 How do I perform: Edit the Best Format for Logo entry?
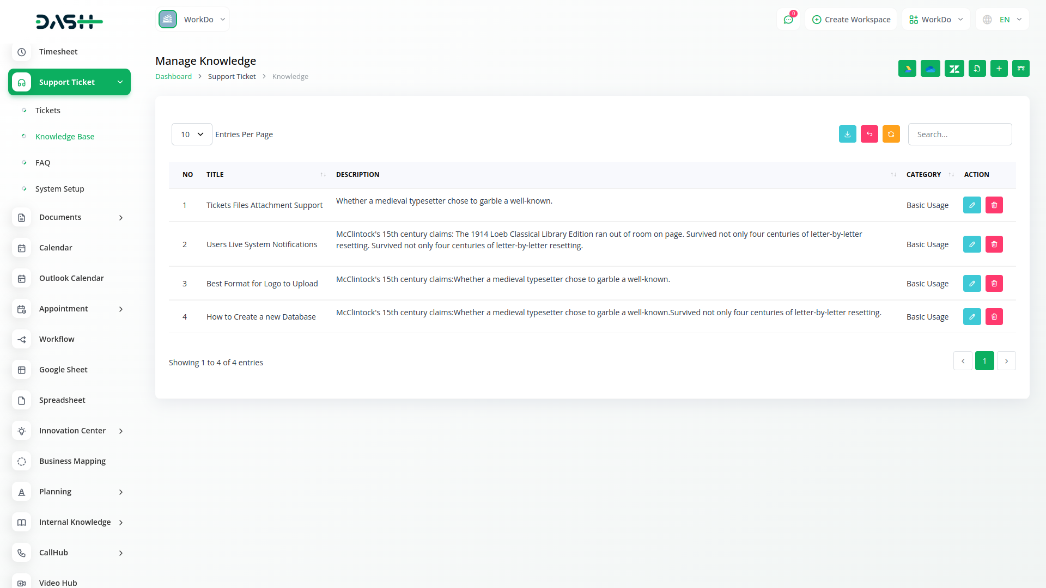(x=972, y=284)
